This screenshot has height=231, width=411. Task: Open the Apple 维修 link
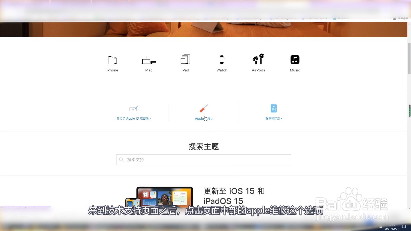pyautogui.click(x=204, y=119)
